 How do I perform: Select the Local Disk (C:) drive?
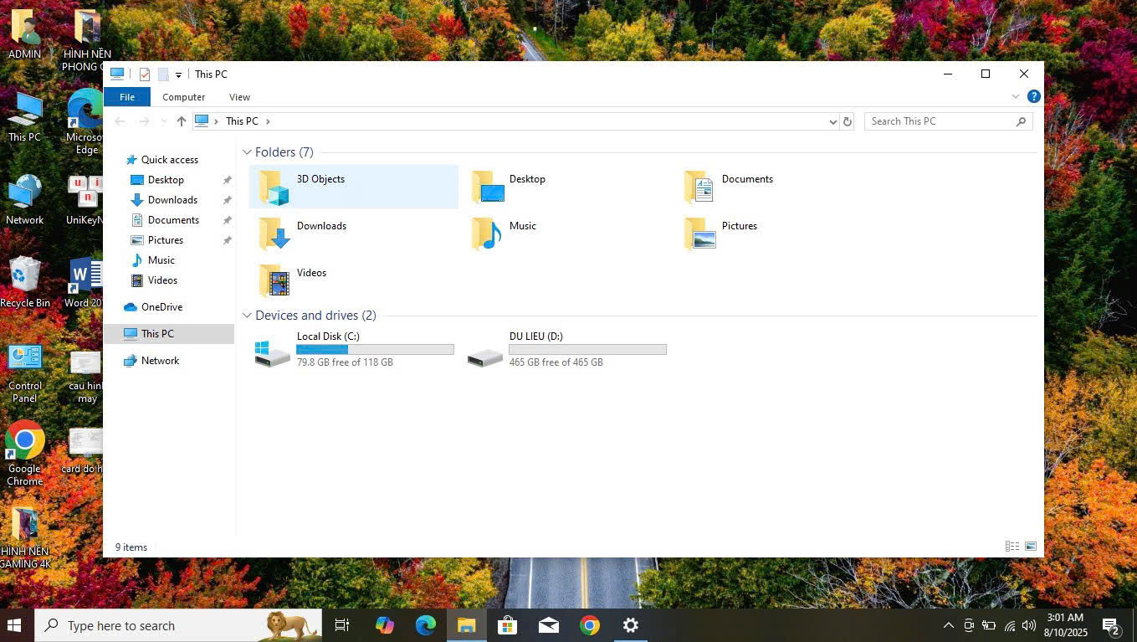coord(327,336)
